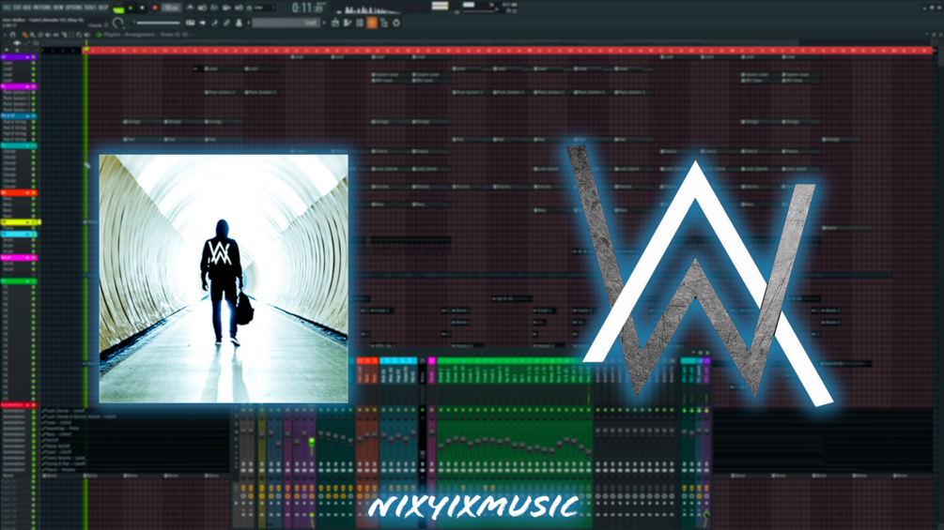Mute the topmost Brush track
Viewport: 944px width, 530px height.
pyautogui.click(x=33, y=240)
